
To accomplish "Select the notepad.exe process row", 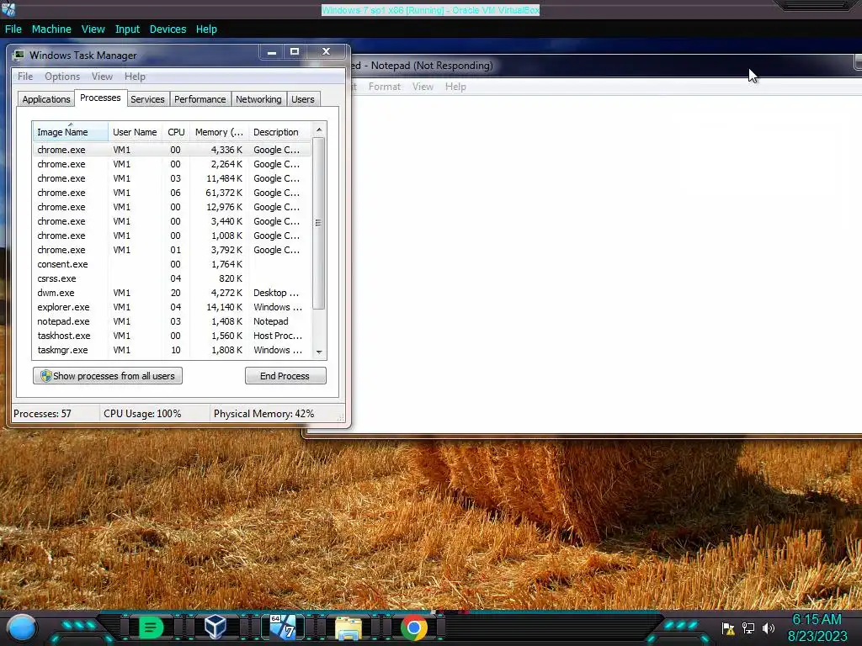I will [172, 321].
